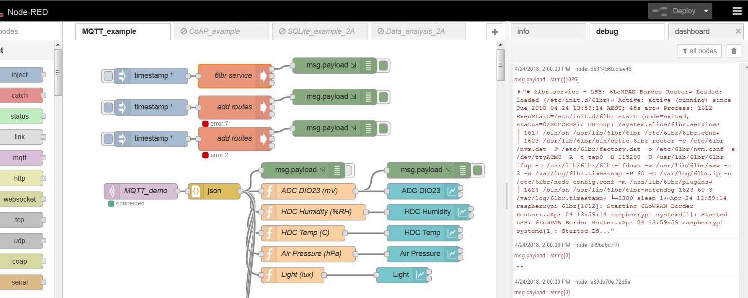This screenshot has height=298, width=748.
Task: Switch to the CoAP_example flow tab
Action: [221, 31]
